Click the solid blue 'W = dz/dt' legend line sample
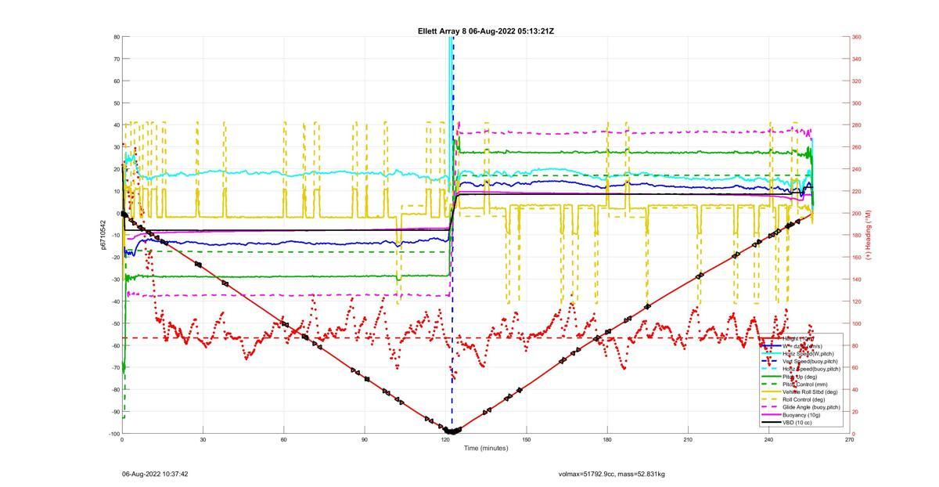Image resolution: width=939 pixels, height=487 pixels. pyautogui.click(x=771, y=346)
